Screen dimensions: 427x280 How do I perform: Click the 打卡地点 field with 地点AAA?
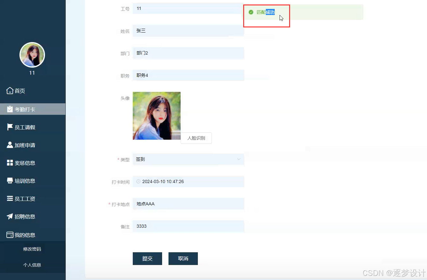pos(188,204)
